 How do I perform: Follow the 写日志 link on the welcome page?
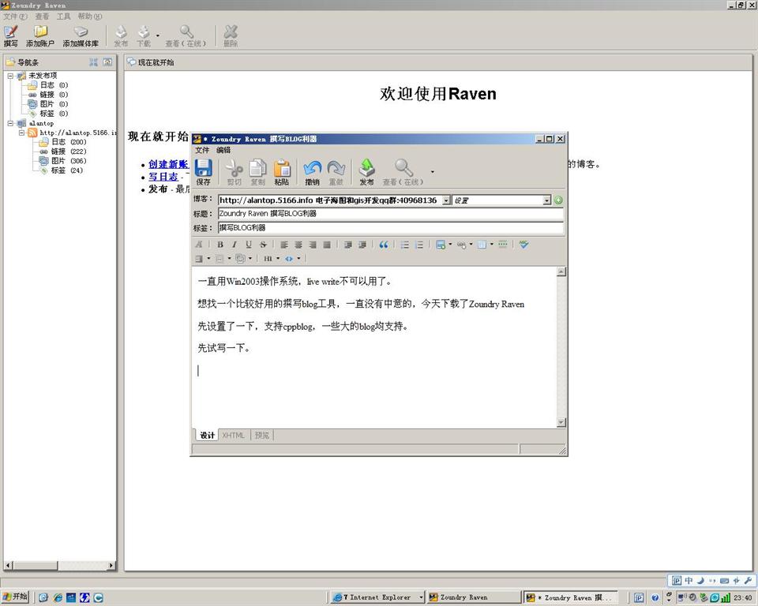[163, 177]
